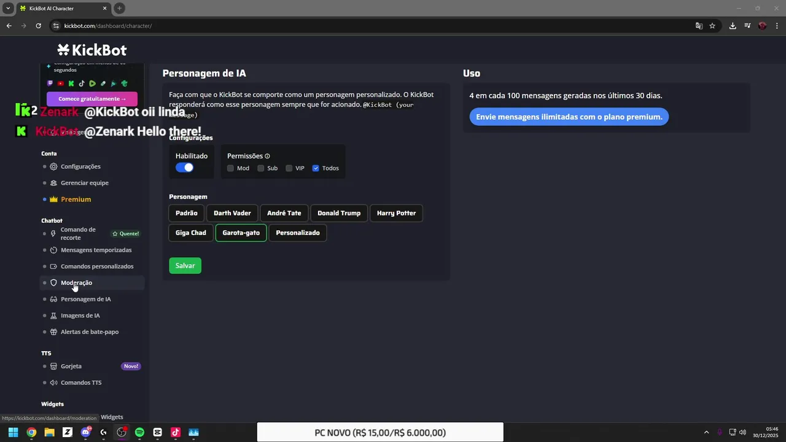Open Comandos TTS sidebar item
786x442 pixels.
(81, 382)
